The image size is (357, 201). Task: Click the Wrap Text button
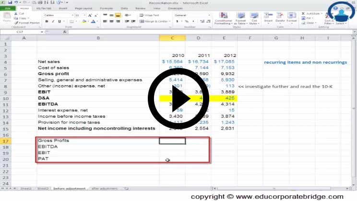(149, 15)
